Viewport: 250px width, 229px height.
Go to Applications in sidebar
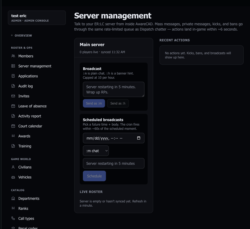[x=28, y=76]
